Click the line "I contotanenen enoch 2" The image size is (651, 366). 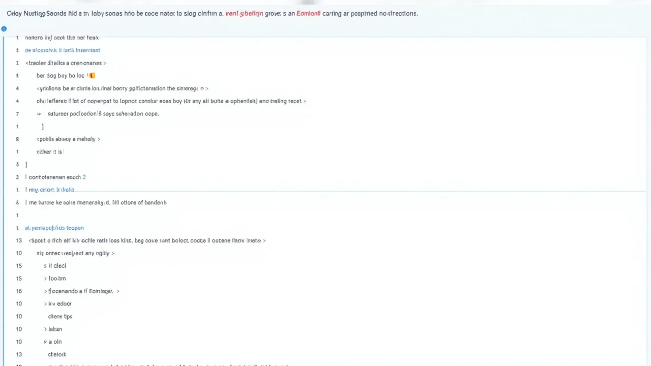55,177
